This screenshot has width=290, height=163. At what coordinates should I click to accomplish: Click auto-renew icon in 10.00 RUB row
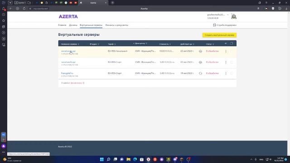pyautogui.click(x=200, y=51)
